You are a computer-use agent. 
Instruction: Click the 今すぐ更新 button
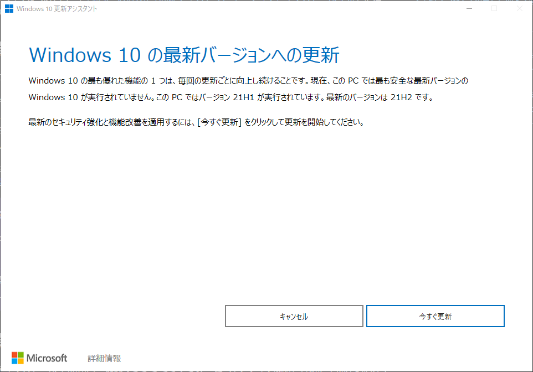pyautogui.click(x=435, y=316)
